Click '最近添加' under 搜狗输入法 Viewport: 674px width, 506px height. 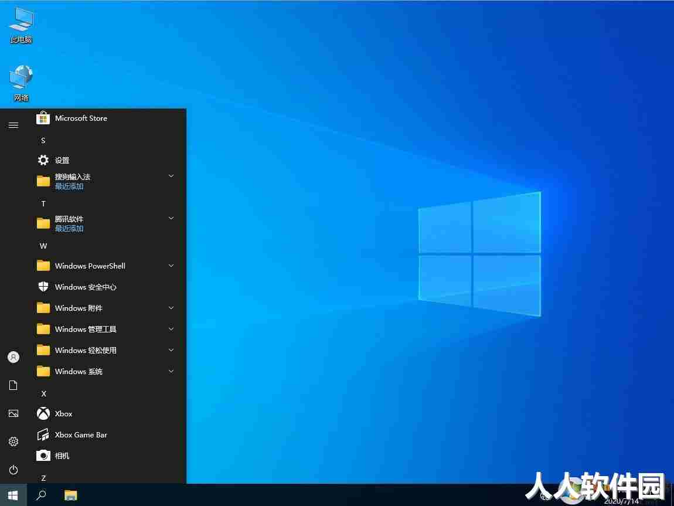click(69, 186)
